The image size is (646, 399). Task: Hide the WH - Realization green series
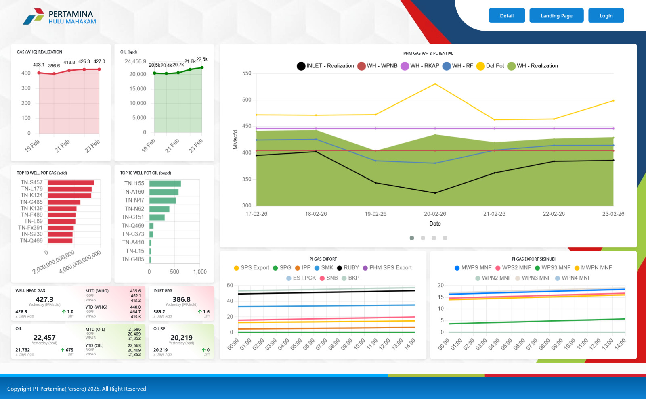(x=533, y=66)
